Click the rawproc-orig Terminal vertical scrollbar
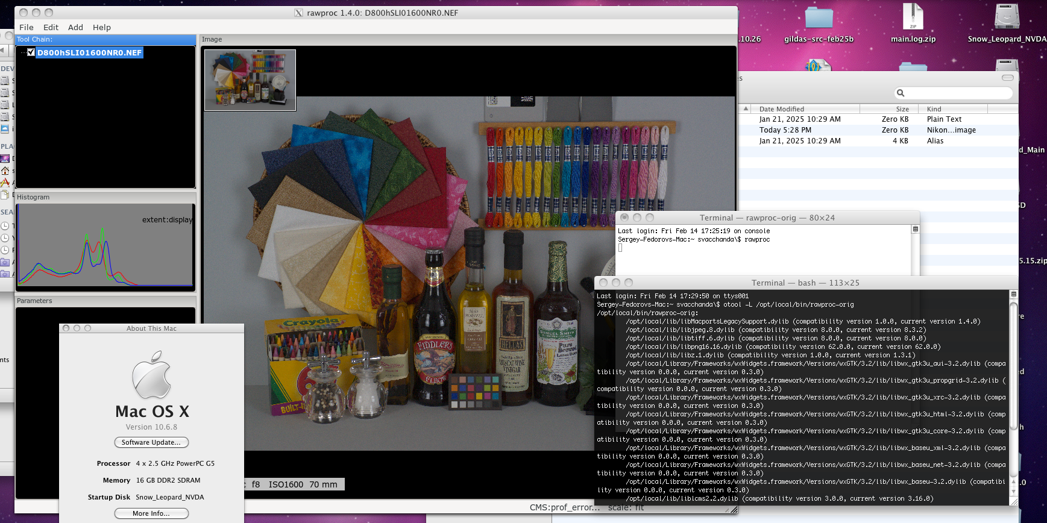1047x523 pixels. (915, 254)
